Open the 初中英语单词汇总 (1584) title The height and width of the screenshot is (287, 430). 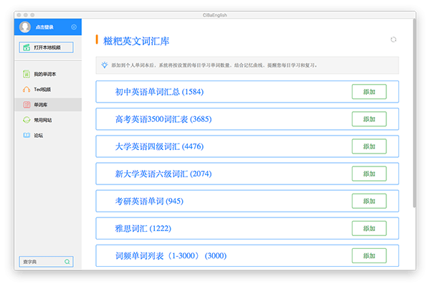pos(159,92)
